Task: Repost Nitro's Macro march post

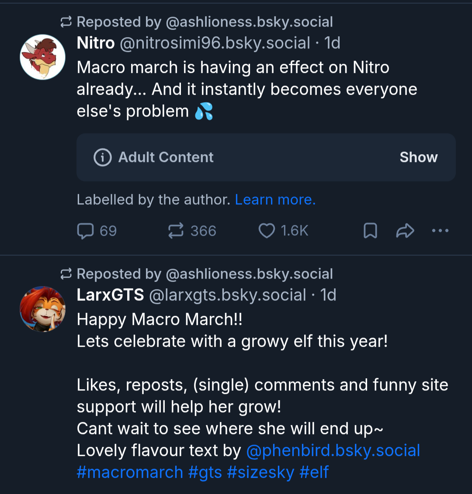Action: [x=192, y=231]
